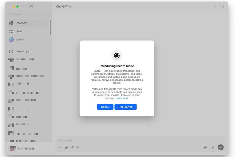Click the ChatGPT logo icon in sidebar
Image resolution: width=240 pixels, height=157 pixels.
coord(11,23)
